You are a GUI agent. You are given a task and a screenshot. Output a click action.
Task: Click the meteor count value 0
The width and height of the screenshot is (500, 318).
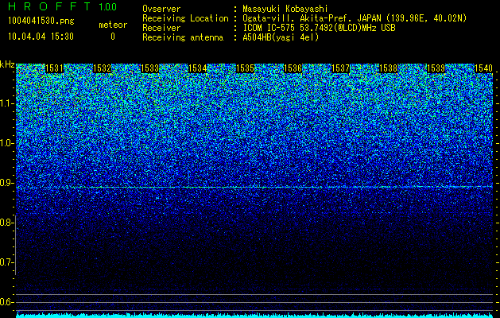113,37
